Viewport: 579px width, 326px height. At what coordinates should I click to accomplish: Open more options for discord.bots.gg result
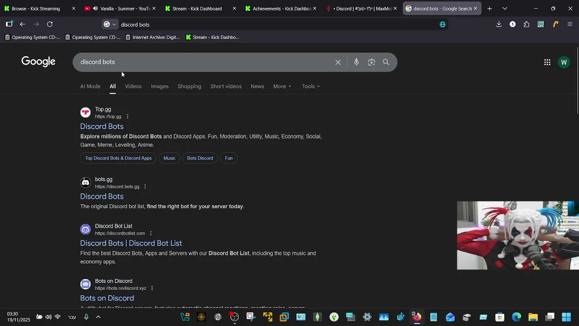[145, 187]
